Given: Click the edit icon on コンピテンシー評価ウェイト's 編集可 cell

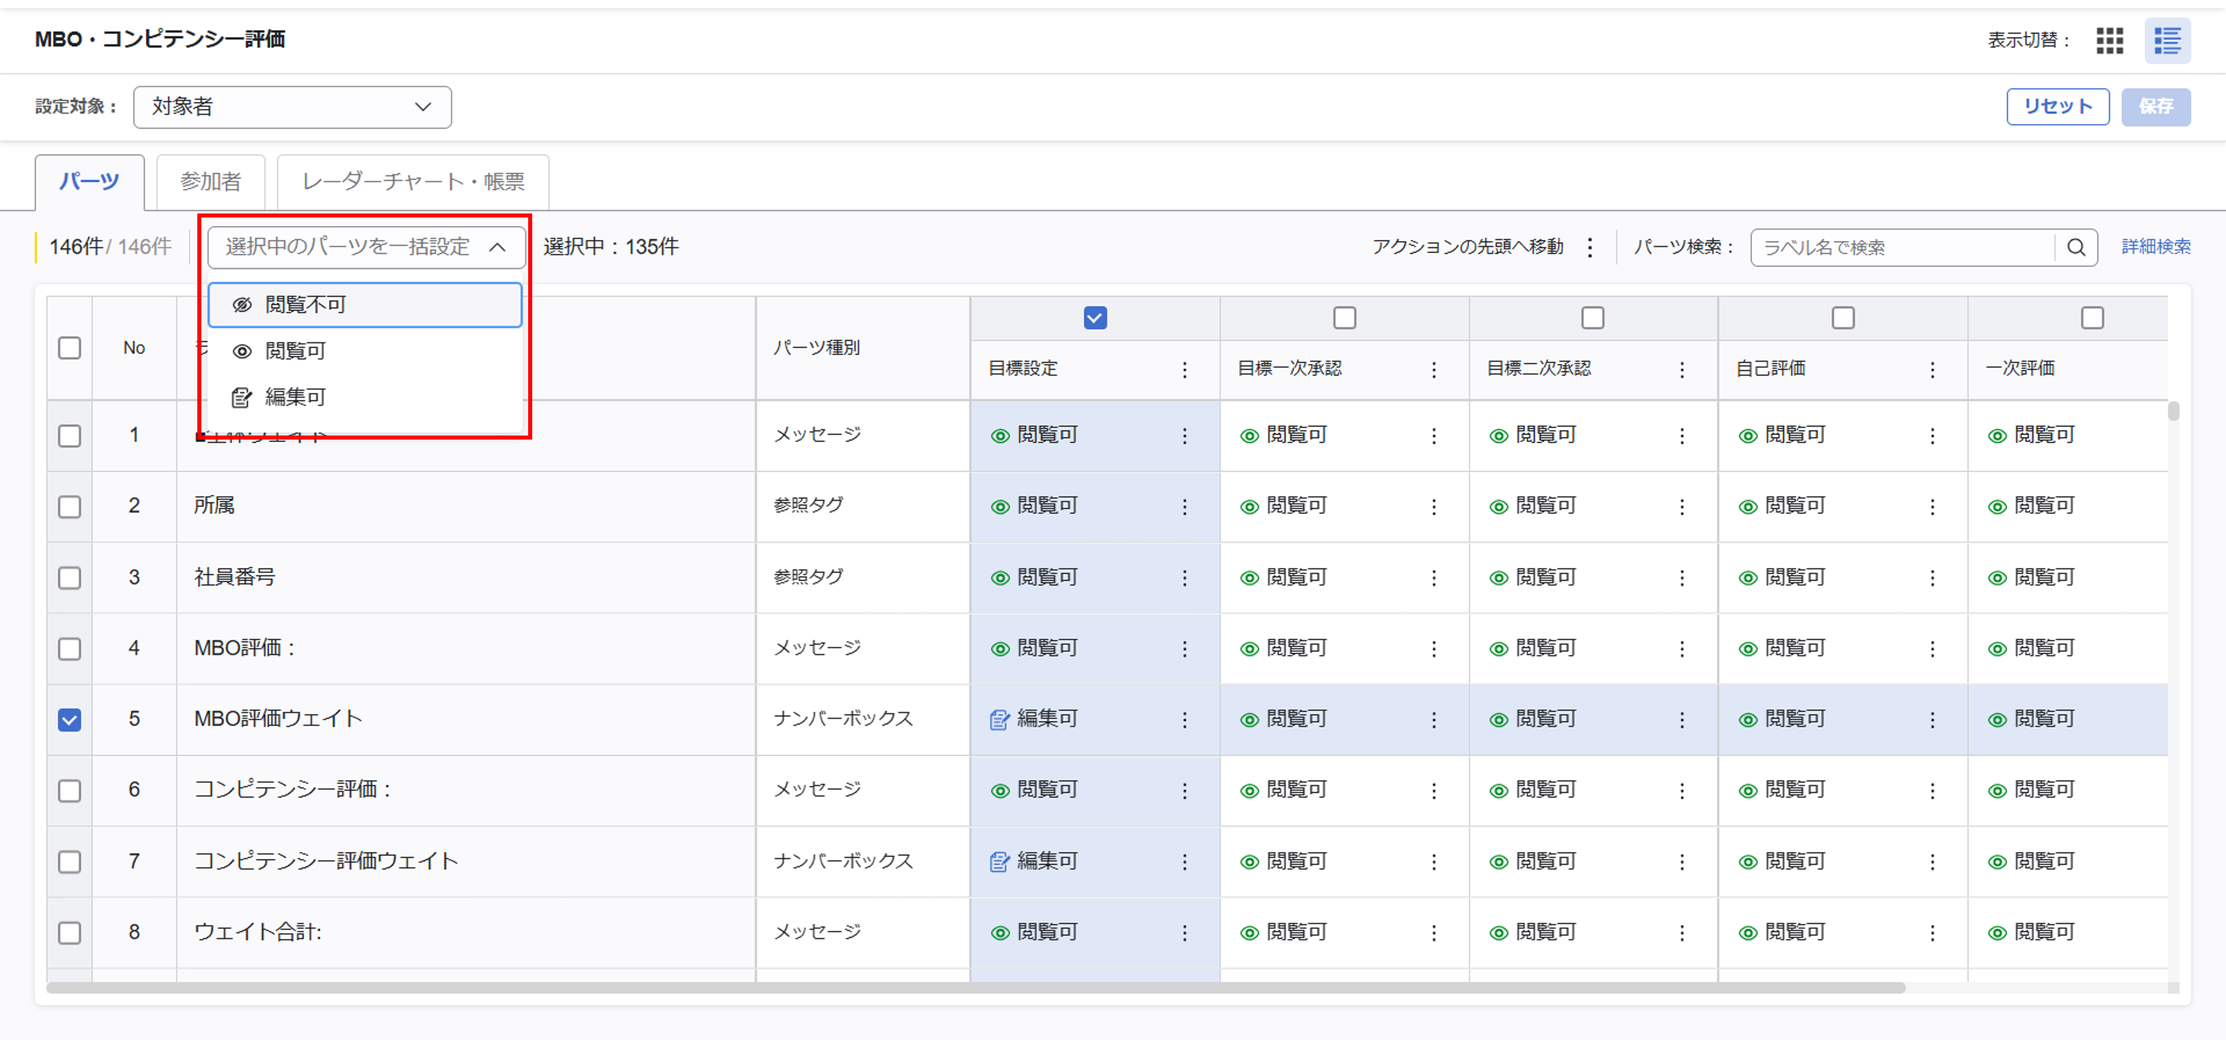Looking at the screenshot, I should pyautogui.click(x=1000, y=861).
